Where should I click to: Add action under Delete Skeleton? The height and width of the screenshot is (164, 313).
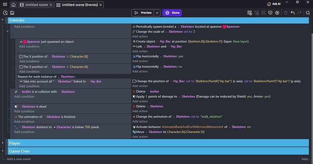point(140,111)
